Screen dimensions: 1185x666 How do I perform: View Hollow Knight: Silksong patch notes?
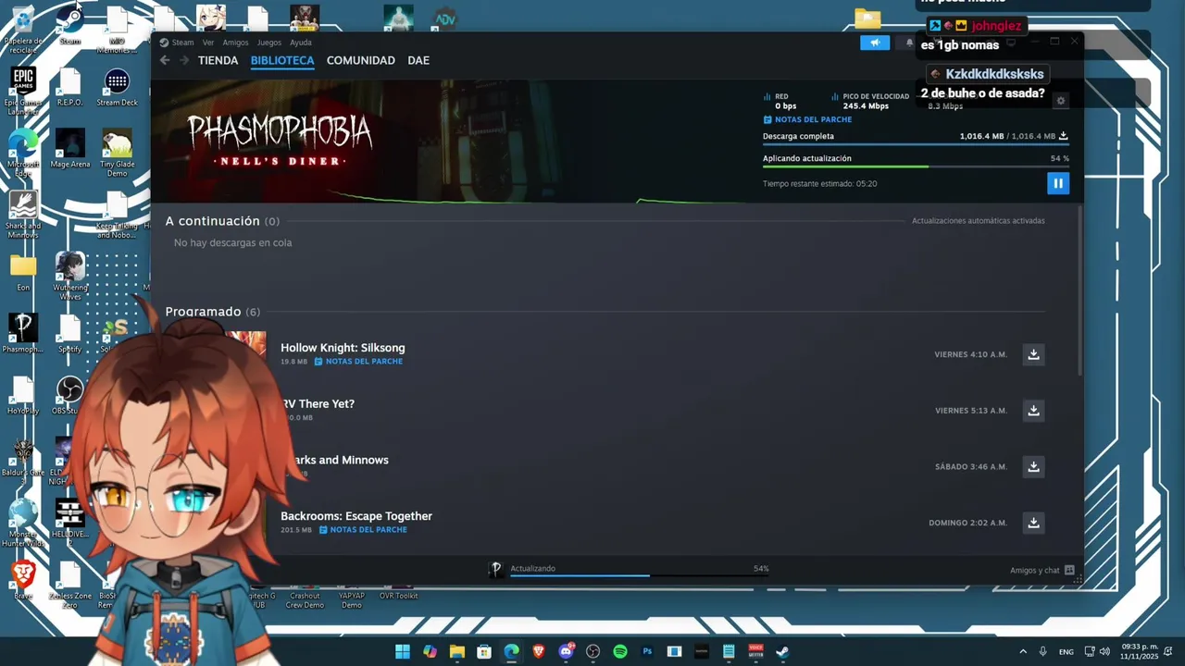(x=358, y=362)
